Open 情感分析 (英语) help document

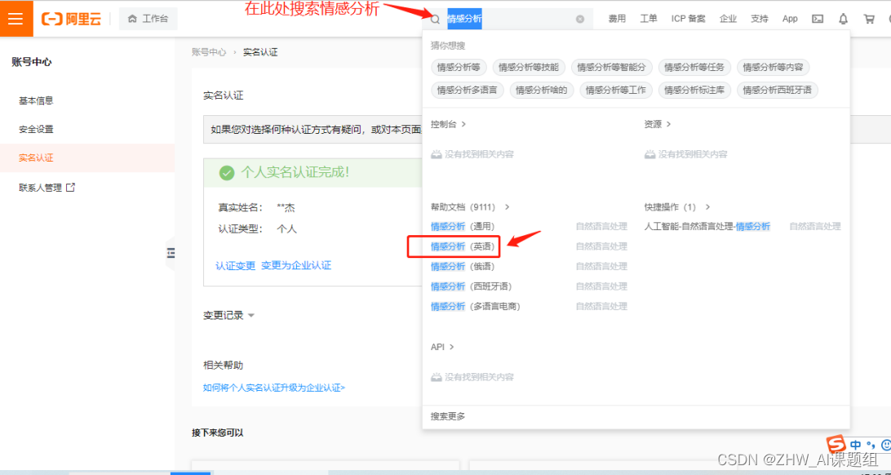pyautogui.click(x=463, y=246)
